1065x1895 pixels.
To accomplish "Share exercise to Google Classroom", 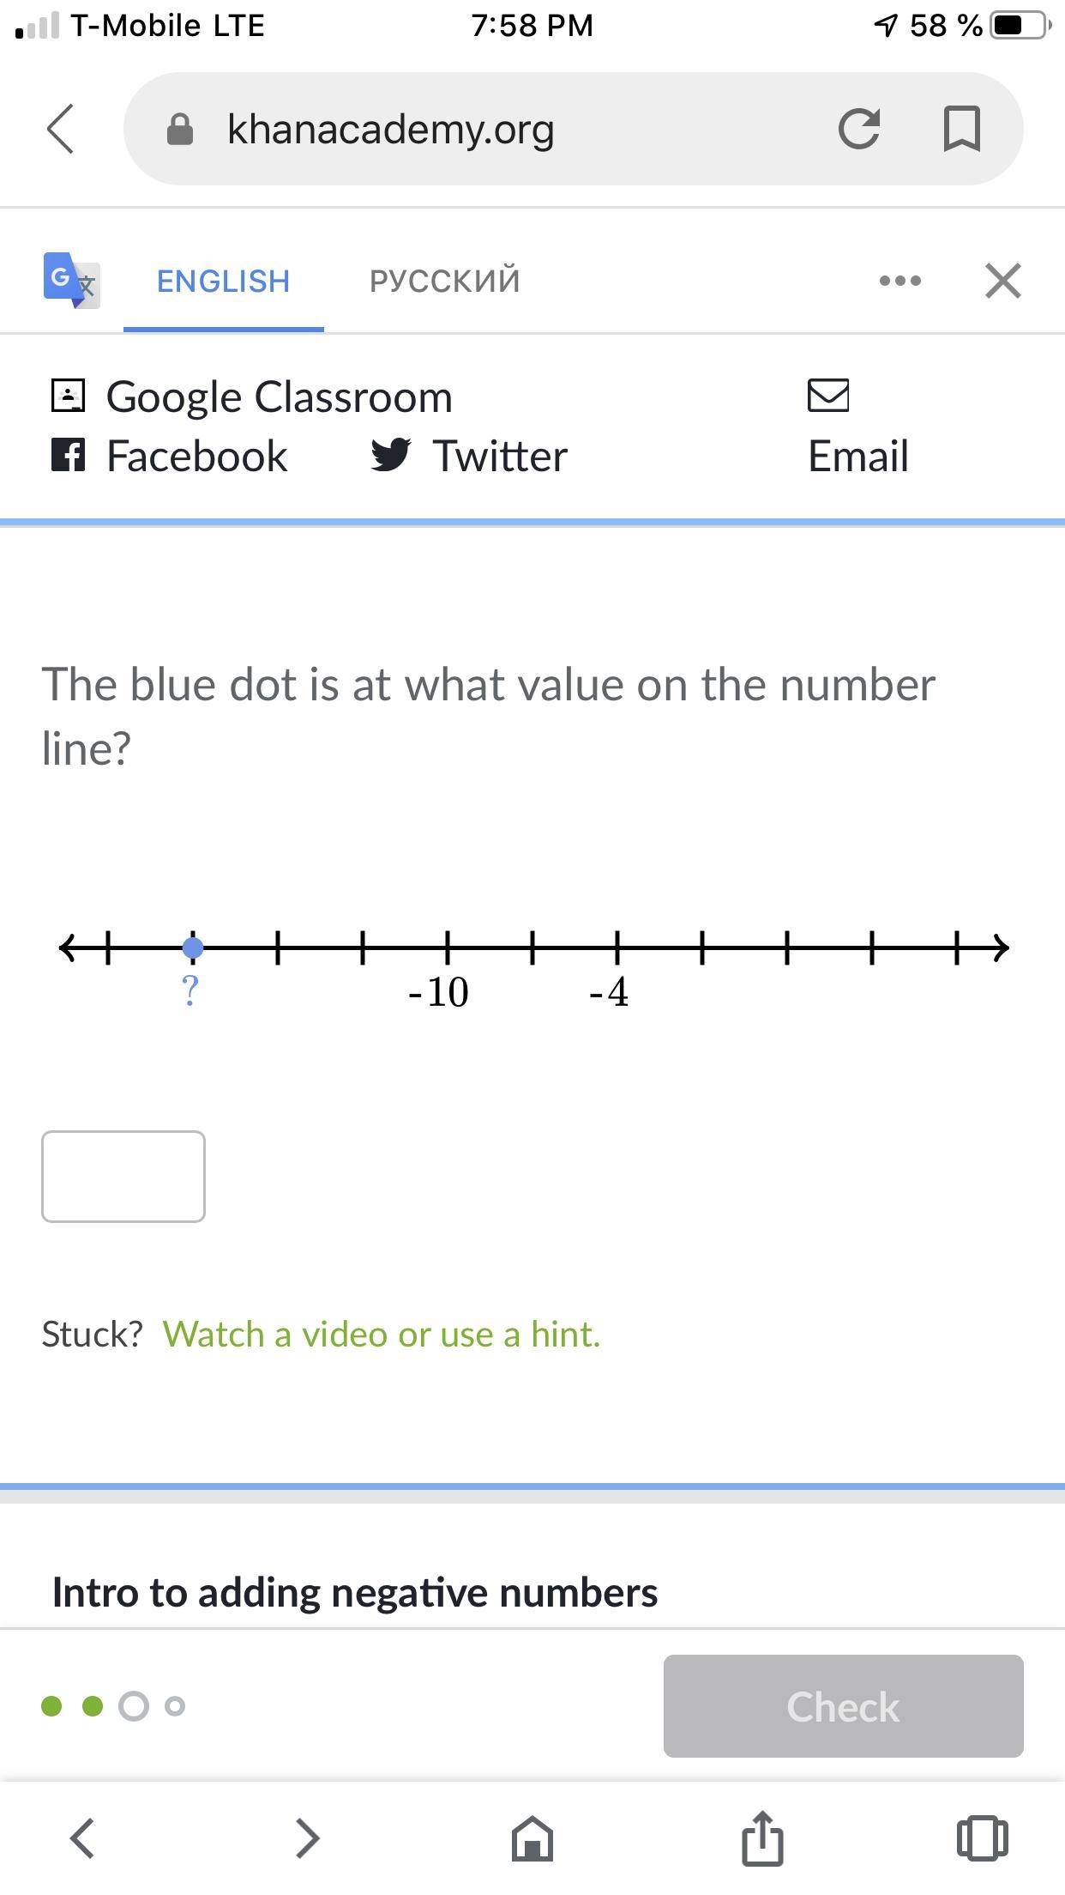I will pyautogui.click(x=252, y=397).
